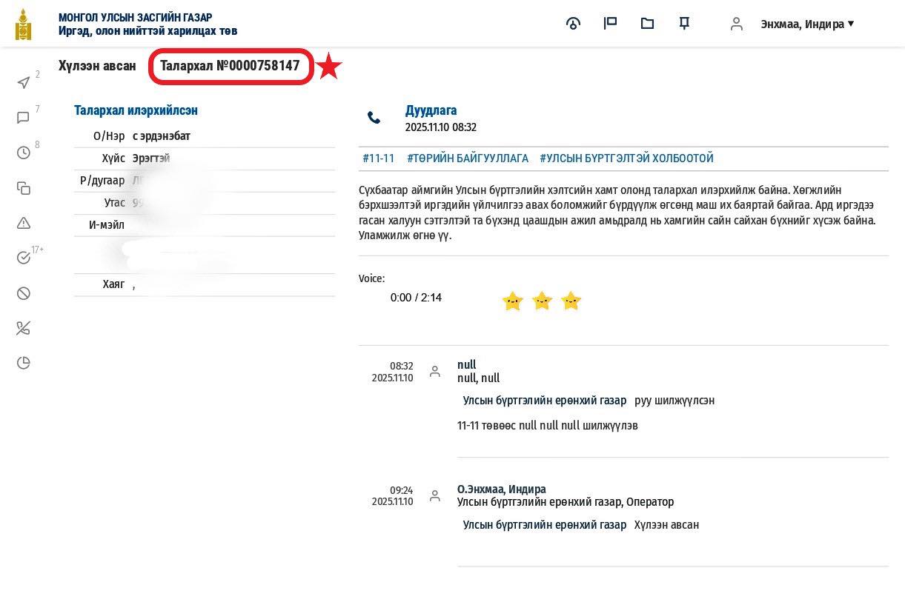Click the #11-11 tag link
This screenshot has height=605, width=905.
tap(378, 158)
